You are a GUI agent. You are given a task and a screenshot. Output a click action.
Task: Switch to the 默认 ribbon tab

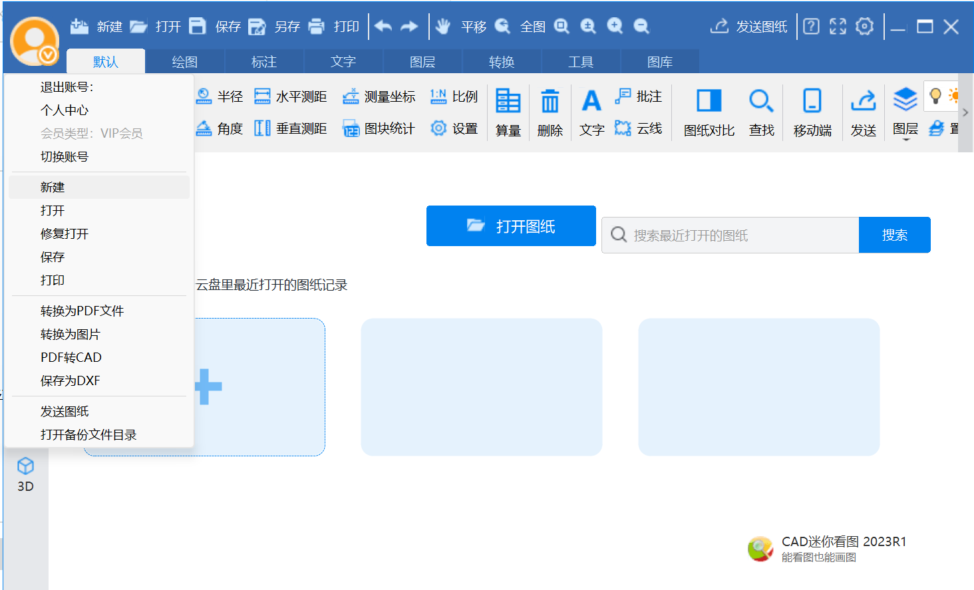pyautogui.click(x=106, y=62)
